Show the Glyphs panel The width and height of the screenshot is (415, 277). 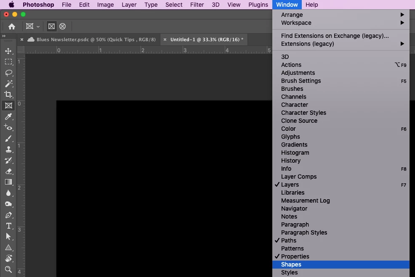pyautogui.click(x=341, y=137)
